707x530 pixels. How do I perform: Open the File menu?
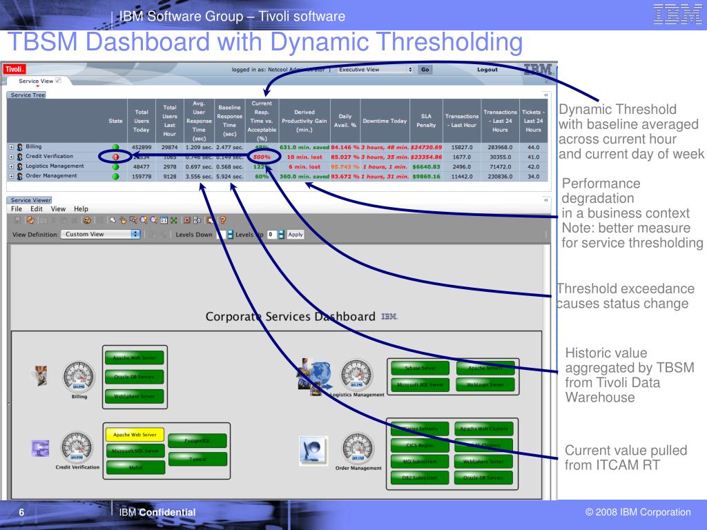point(17,208)
